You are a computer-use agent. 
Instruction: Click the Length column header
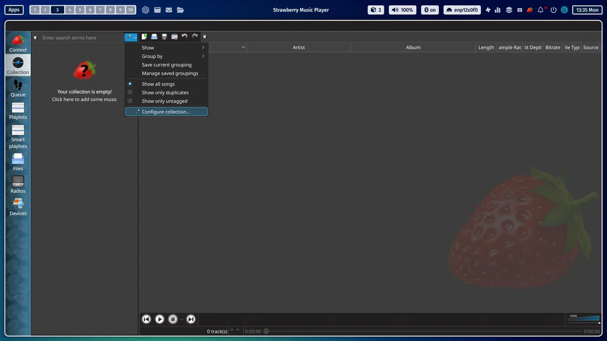[486, 47]
